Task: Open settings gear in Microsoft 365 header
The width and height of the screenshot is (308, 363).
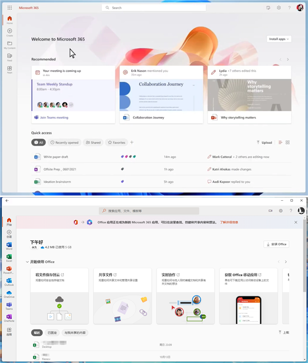Action: pyautogui.click(x=279, y=8)
